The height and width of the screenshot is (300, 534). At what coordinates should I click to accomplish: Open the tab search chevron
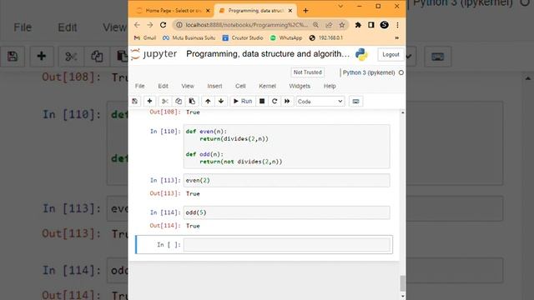point(340,6)
